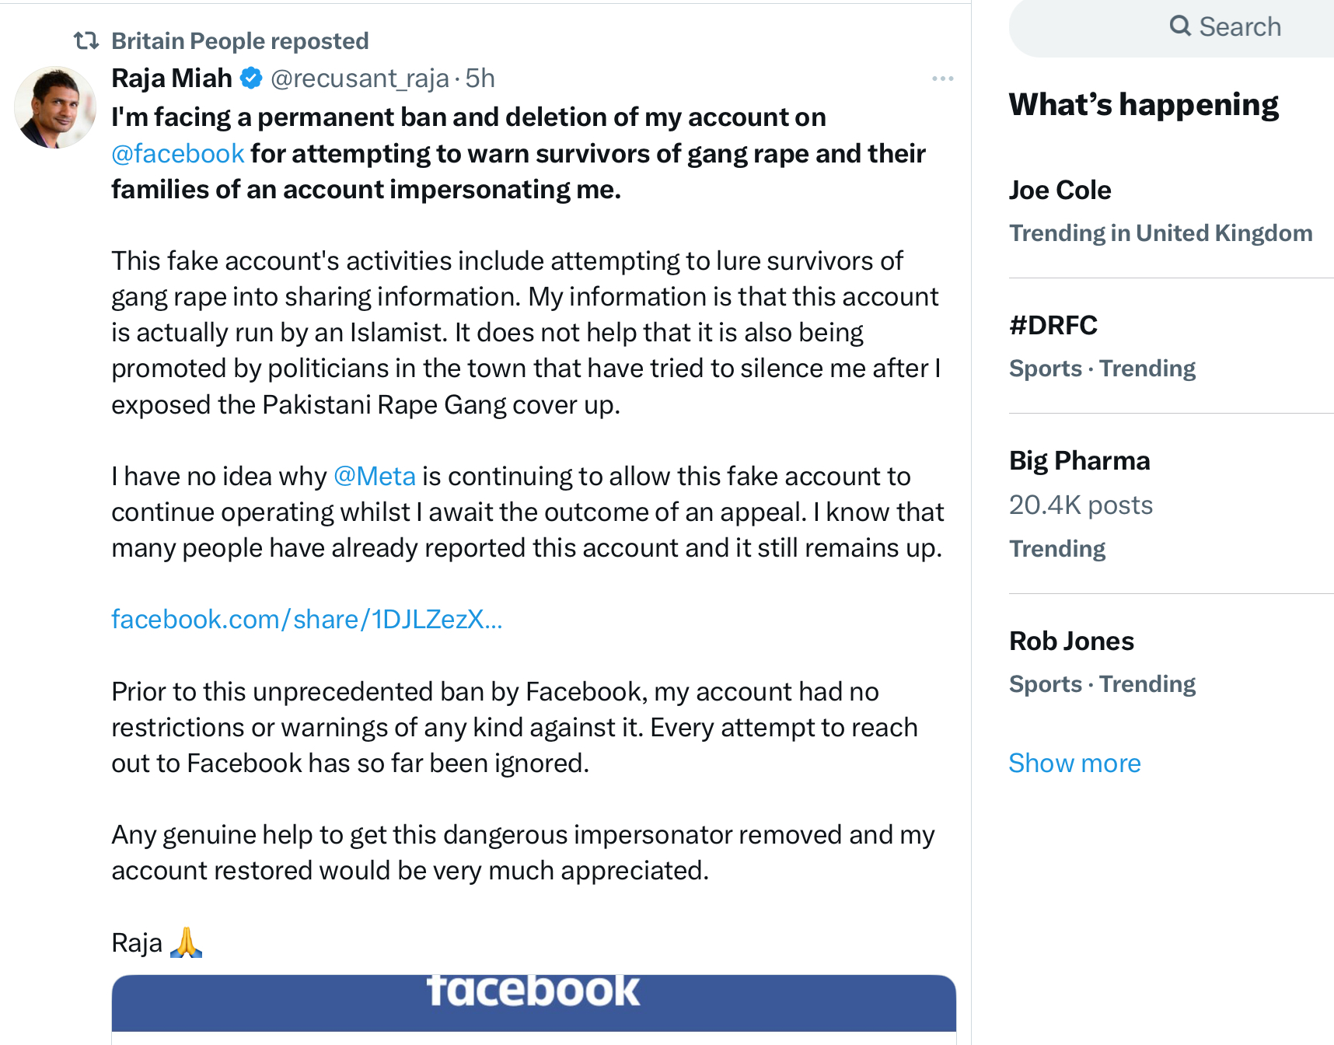The width and height of the screenshot is (1334, 1045).
Task: Open the Rob Jones trending topic
Action: coord(1071,641)
